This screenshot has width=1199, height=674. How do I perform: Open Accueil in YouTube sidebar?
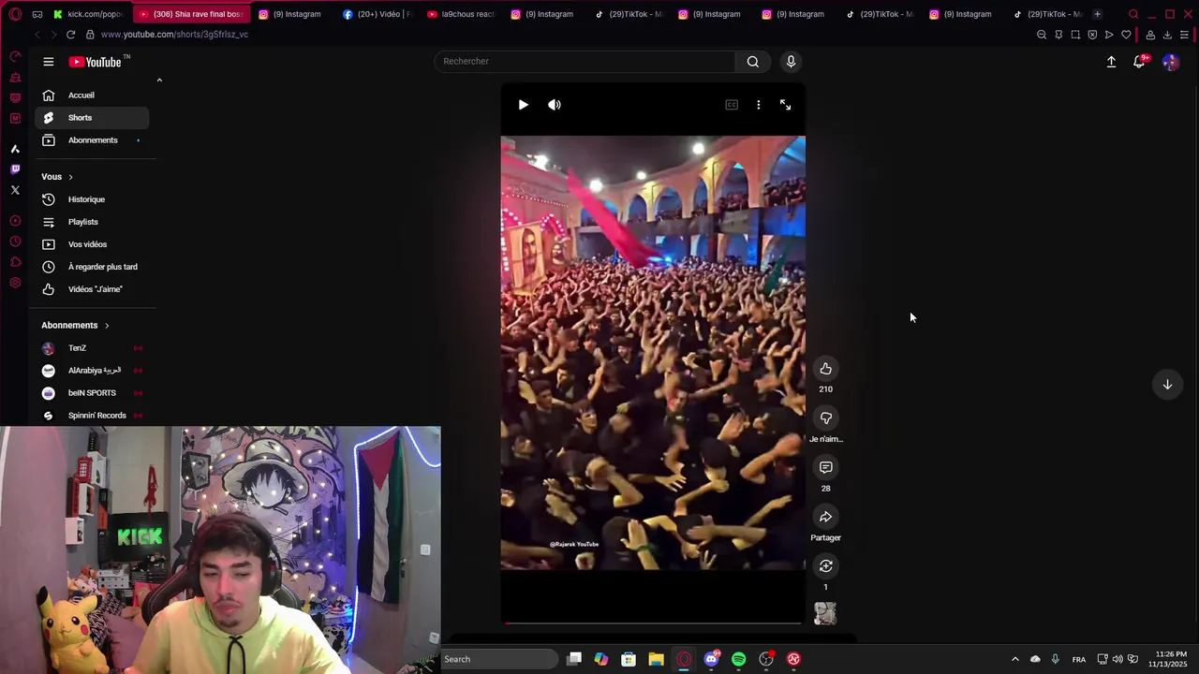[x=92, y=95]
